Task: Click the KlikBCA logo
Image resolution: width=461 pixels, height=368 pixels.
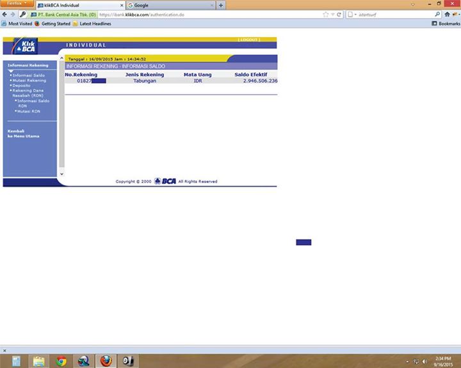Action: (x=25, y=46)
